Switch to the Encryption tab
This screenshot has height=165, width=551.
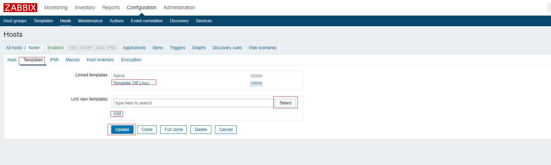point(131,60)
